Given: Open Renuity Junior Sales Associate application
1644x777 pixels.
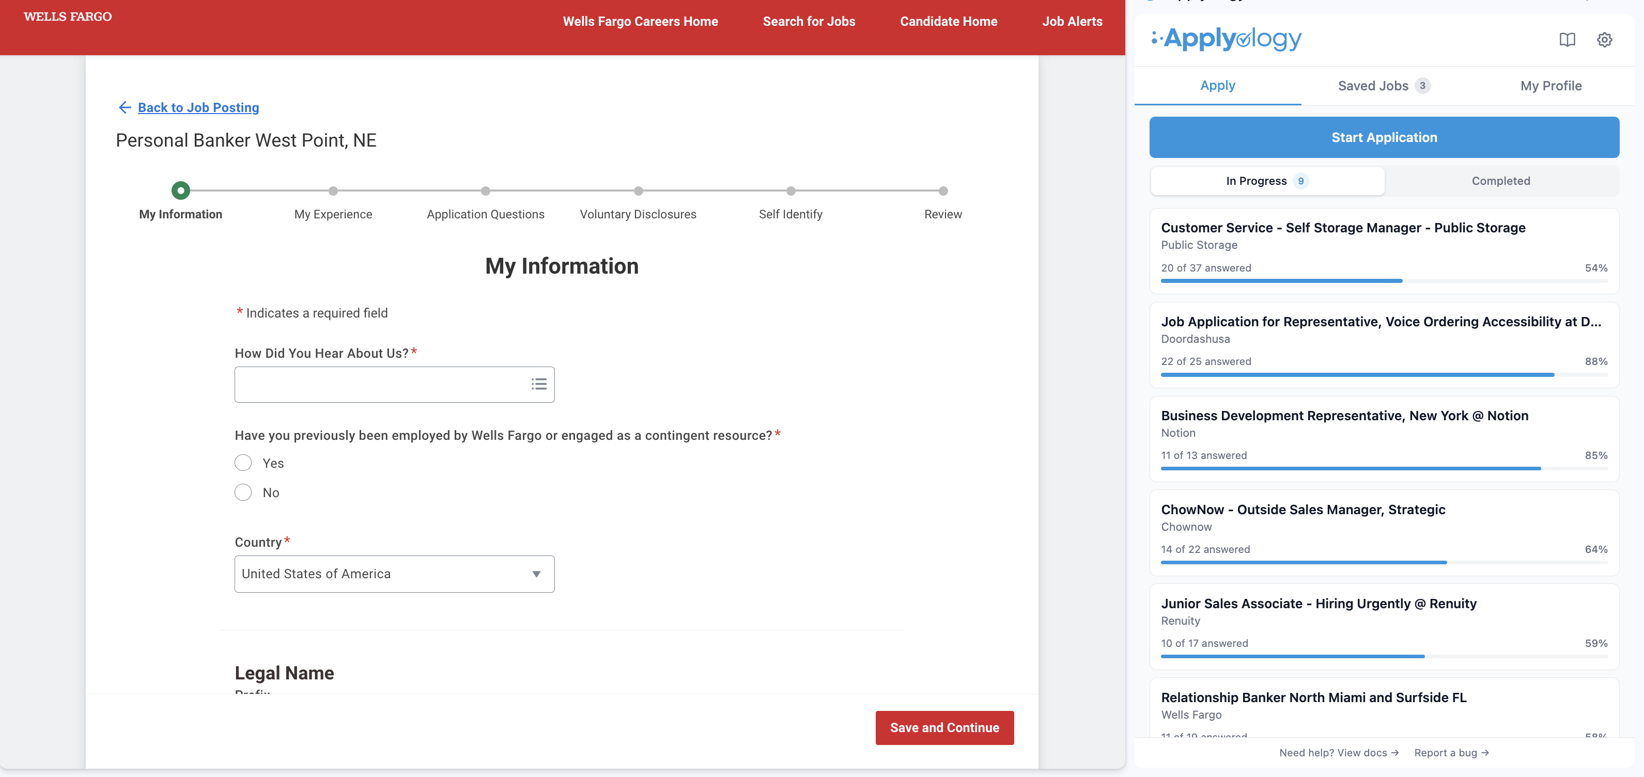Looking at the screenshot, I should [x=1384, y=627].
